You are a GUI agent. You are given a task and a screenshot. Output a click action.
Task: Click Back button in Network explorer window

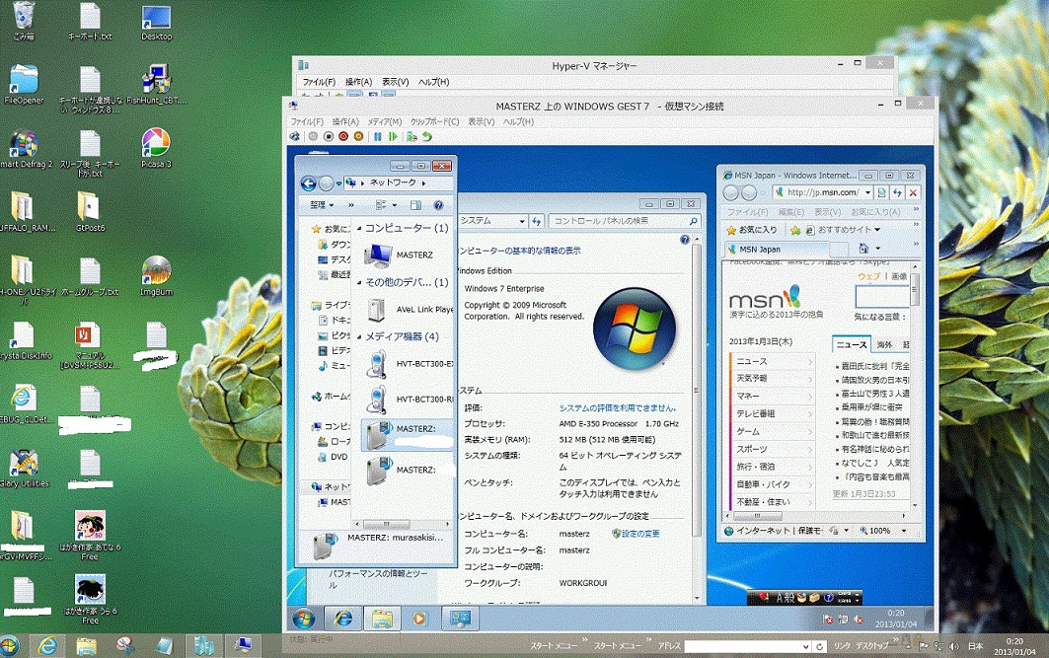pyautogui.click(x=309, y=183)
